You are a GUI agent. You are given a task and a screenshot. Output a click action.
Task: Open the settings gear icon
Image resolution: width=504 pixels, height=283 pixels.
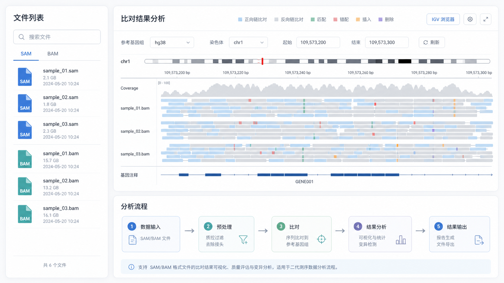(x=470, y=19)
